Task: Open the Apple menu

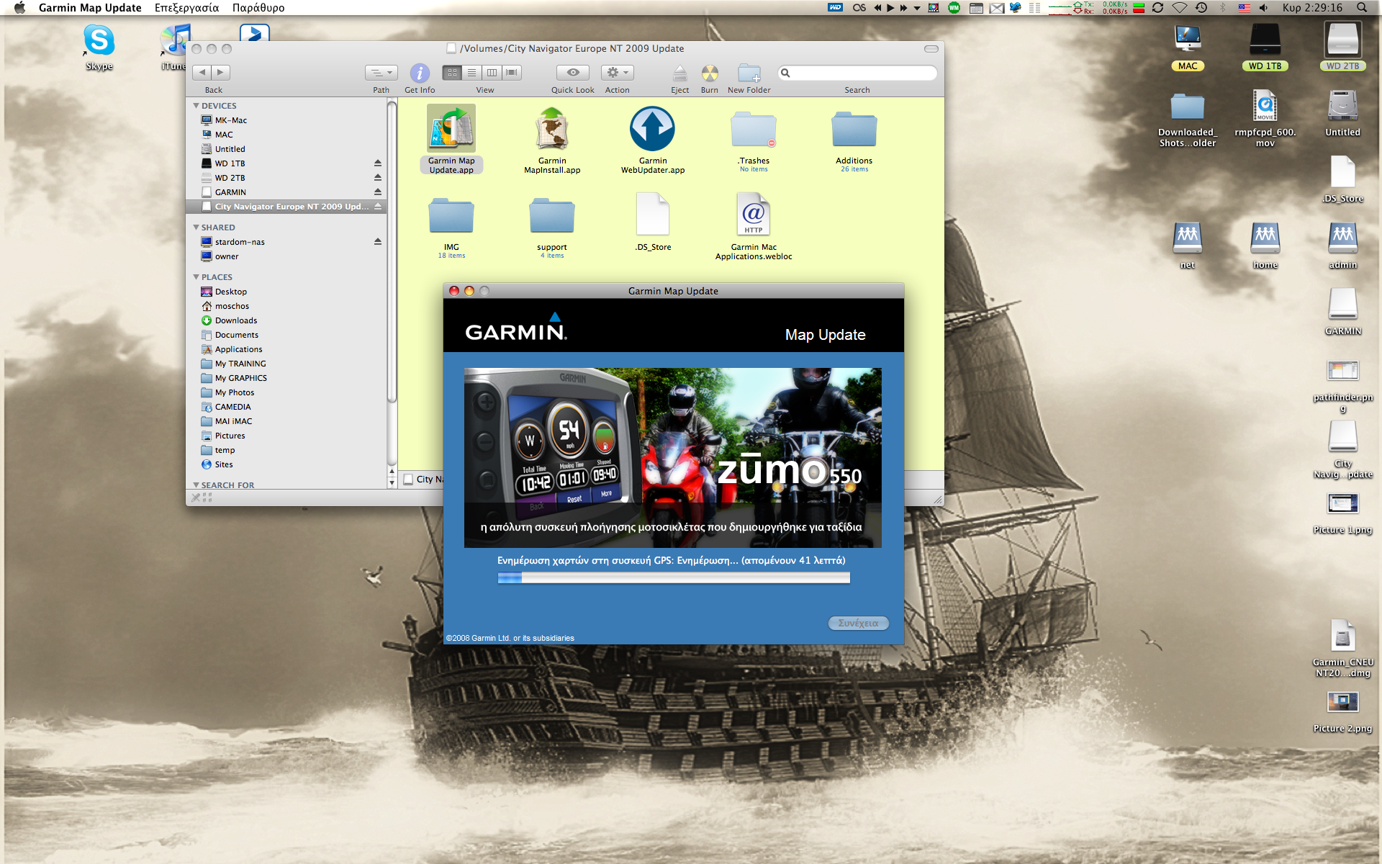Action: click(x=19, y=8)
